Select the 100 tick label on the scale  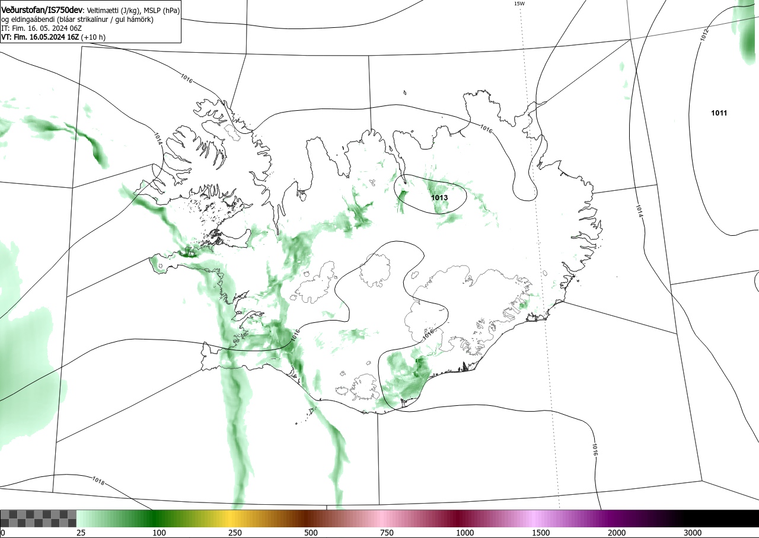pyautogui.click(x=159, y=533)
